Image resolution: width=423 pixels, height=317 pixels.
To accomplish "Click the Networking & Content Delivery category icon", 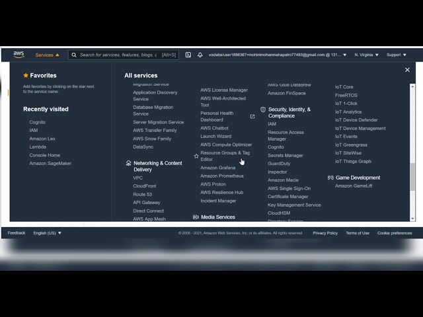I will point(128,163).
